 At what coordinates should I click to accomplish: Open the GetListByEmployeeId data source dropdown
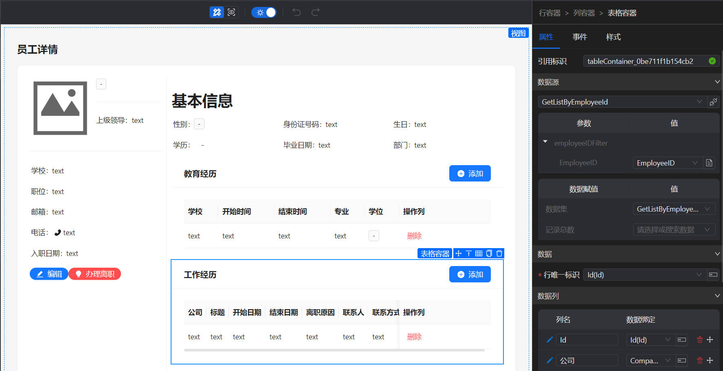623,102
